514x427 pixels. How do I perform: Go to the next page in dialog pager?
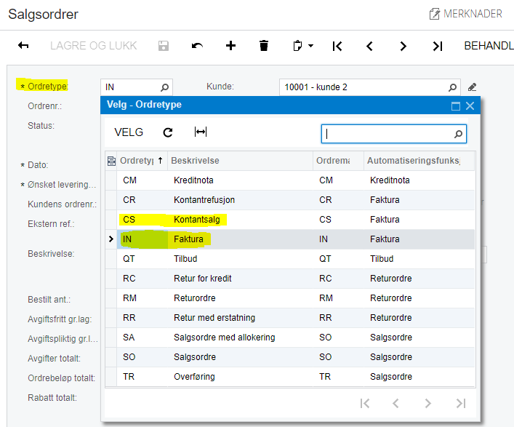coord(427,404)
